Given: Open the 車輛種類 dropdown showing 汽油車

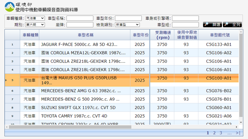Looking at the screenshot, I should coord(35,18).
